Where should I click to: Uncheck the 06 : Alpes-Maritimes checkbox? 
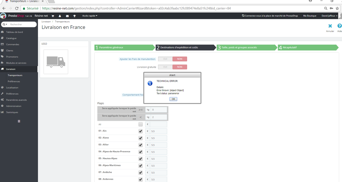pos(141,166)
